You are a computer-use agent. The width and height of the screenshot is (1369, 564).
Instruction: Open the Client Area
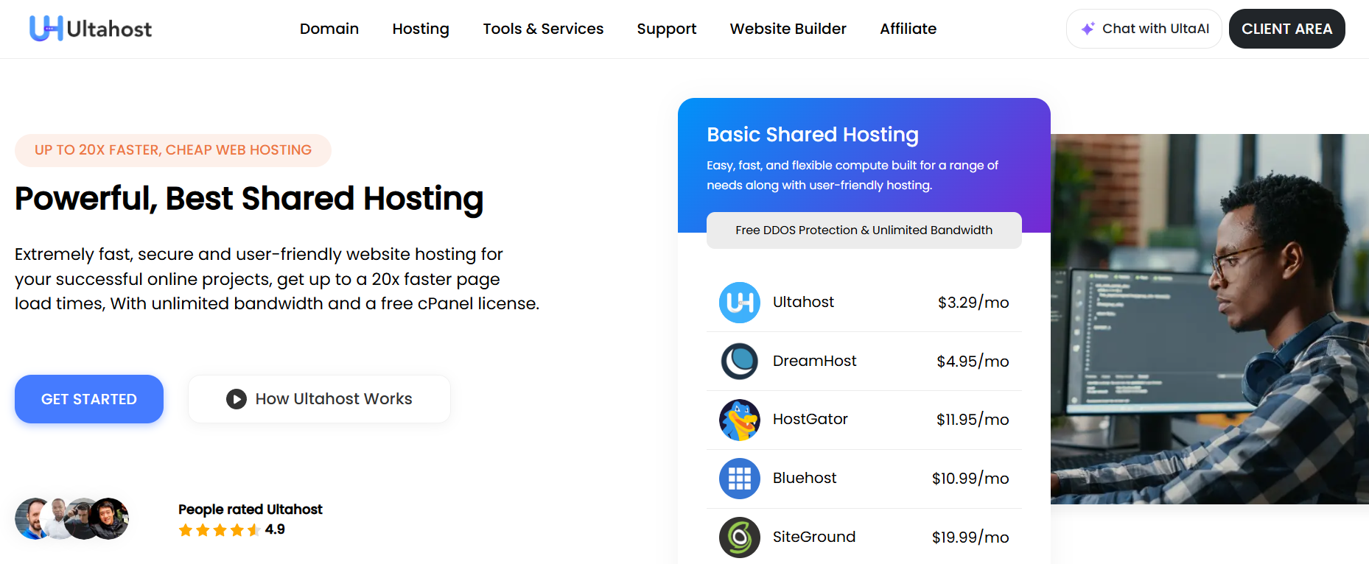click(x=1287, y=29)
